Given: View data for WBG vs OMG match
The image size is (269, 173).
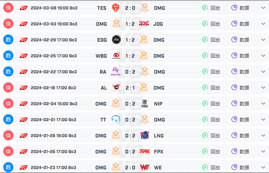Looking at the screenshot, I should pyautogui.click(x=240, y=56).
